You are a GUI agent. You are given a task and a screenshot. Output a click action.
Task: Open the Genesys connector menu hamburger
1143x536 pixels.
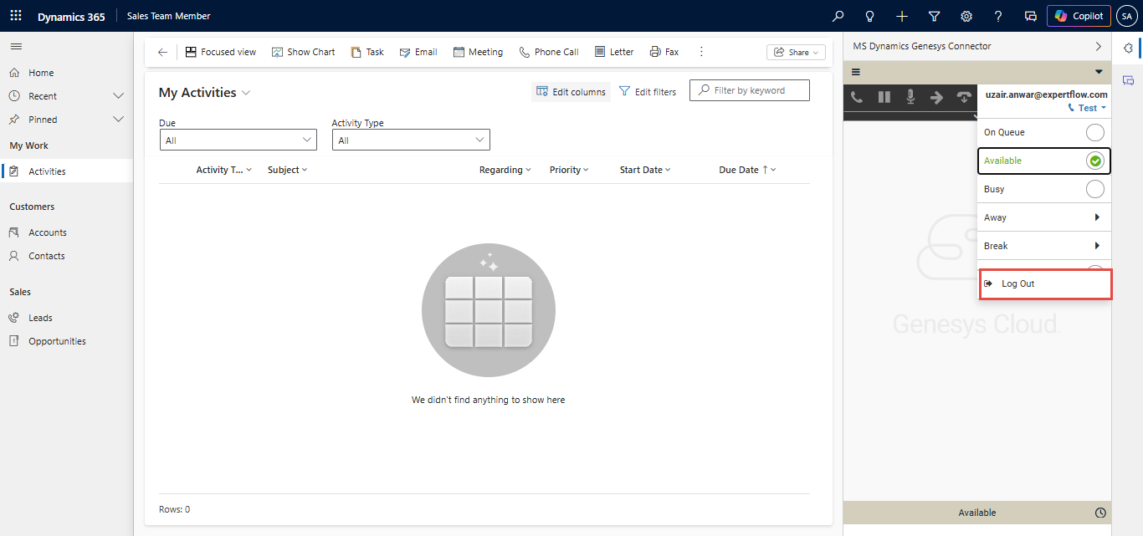pyautogui.click(x=856, y=72)
